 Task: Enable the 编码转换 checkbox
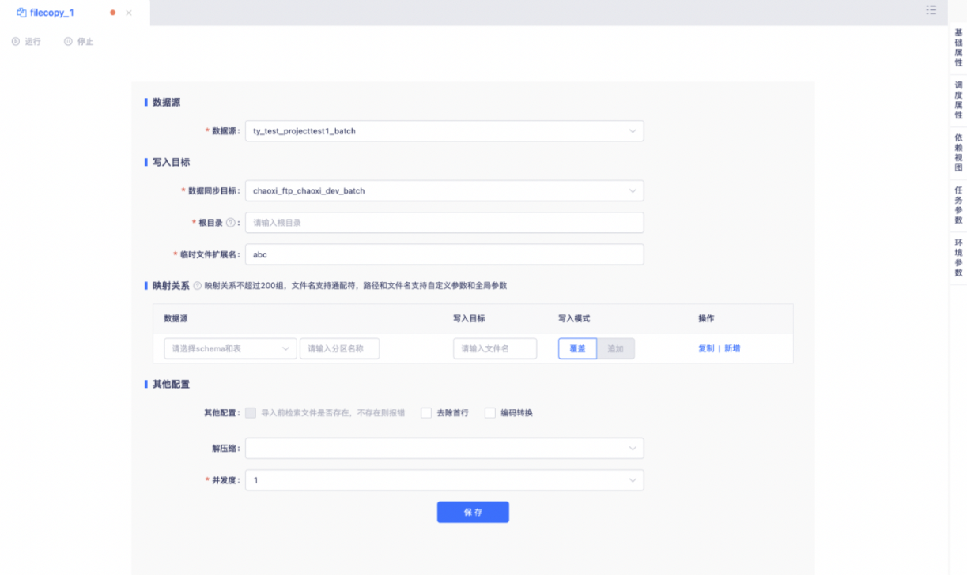(489, 412)
